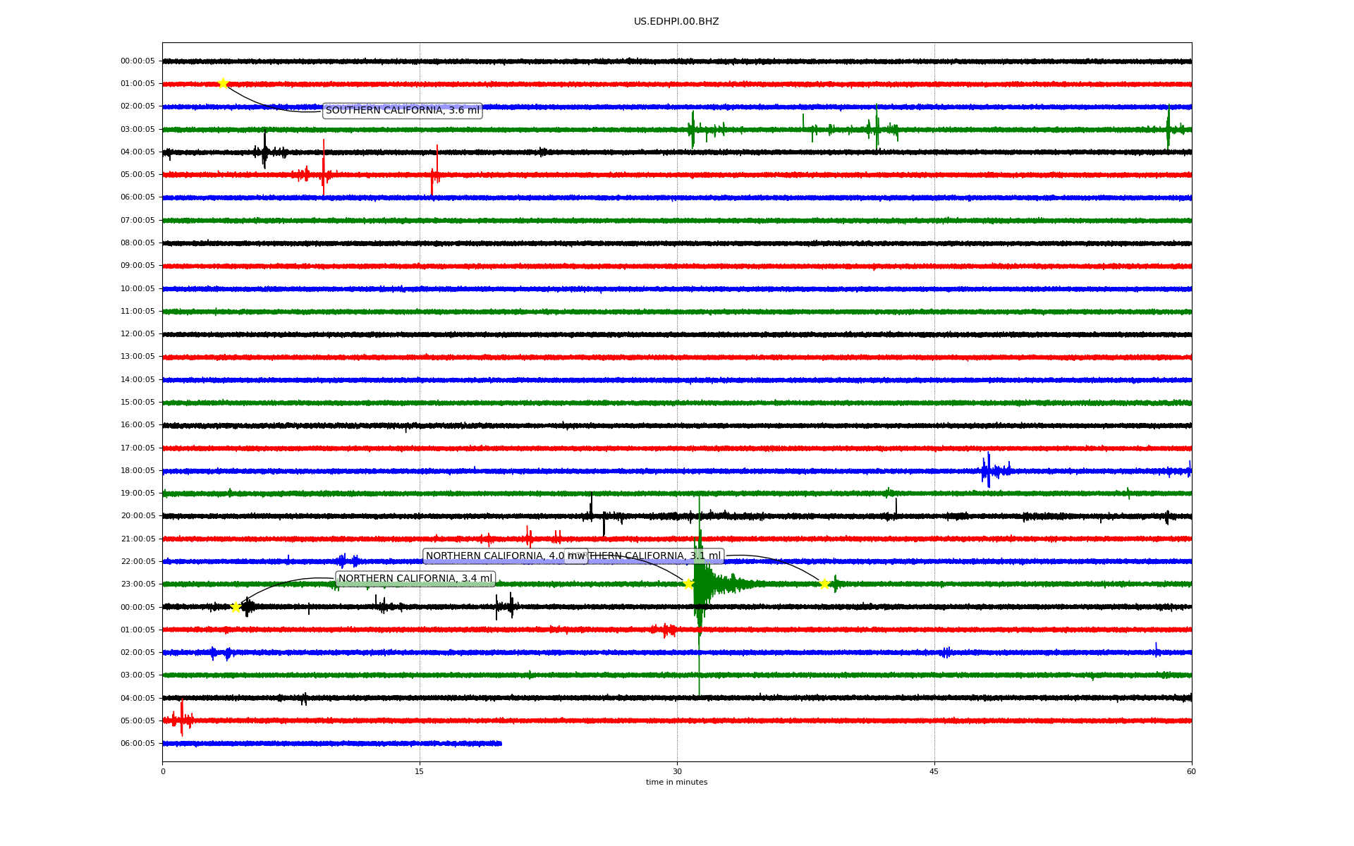Click the 18:00:05 trace time label
This screenshot has height=846, width=1354.
138,471
